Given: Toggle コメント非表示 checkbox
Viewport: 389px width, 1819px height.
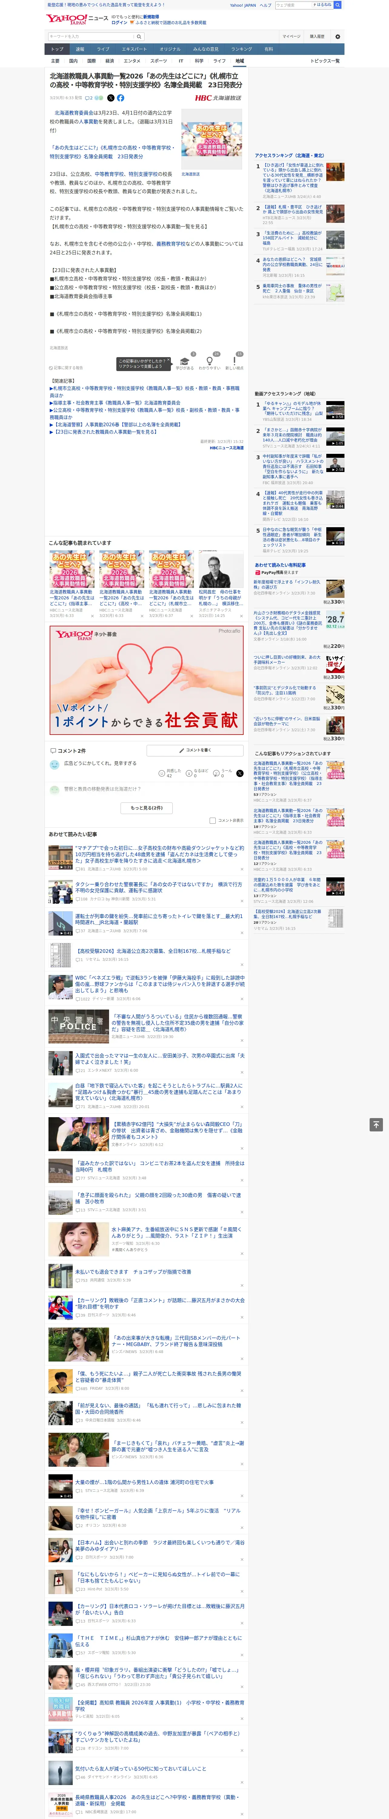Looking at the screenshot, I should (x=212, y=821).
